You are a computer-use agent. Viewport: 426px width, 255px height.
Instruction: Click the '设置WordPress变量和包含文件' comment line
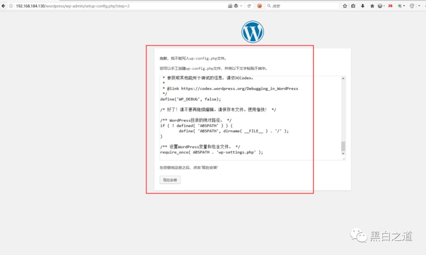(200, 147)
